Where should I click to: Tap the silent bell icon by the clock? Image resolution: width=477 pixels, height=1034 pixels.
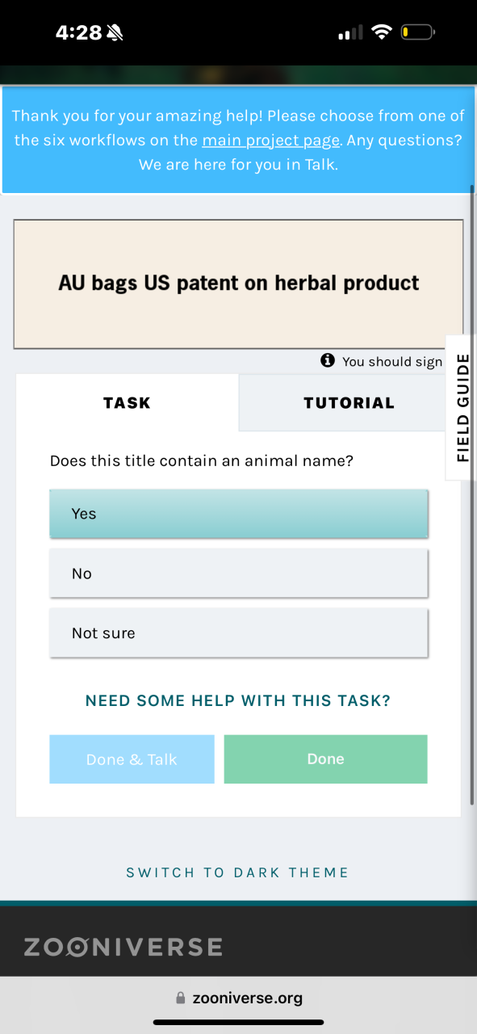115,32
